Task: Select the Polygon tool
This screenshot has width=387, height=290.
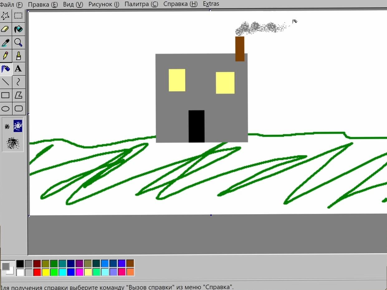Action: (x=19, y=95)
